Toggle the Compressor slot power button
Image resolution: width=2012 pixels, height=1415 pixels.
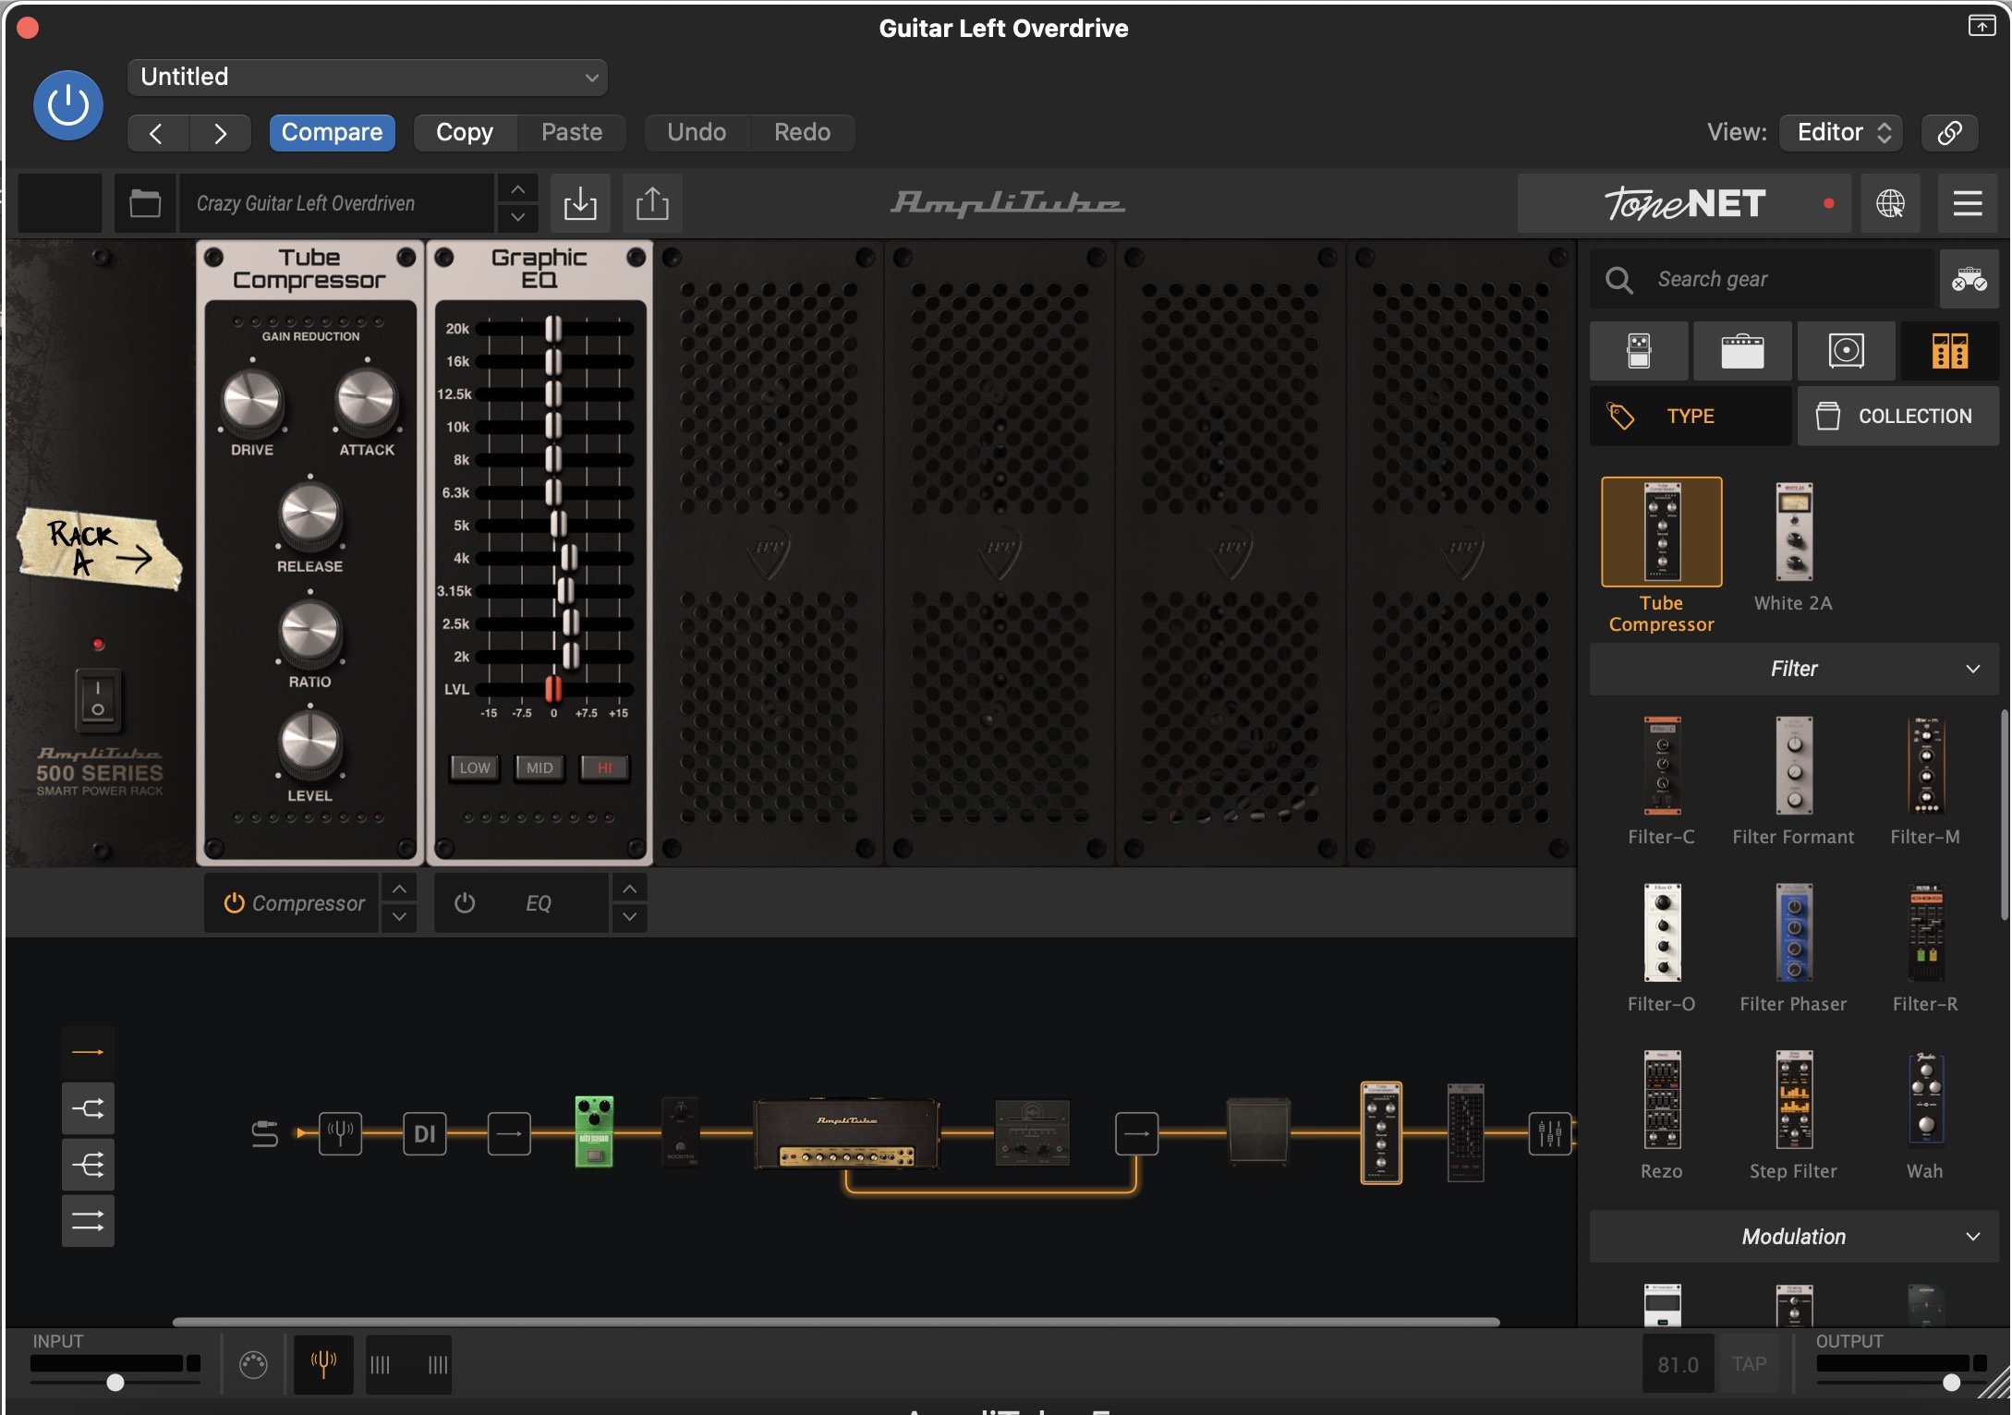234,903
